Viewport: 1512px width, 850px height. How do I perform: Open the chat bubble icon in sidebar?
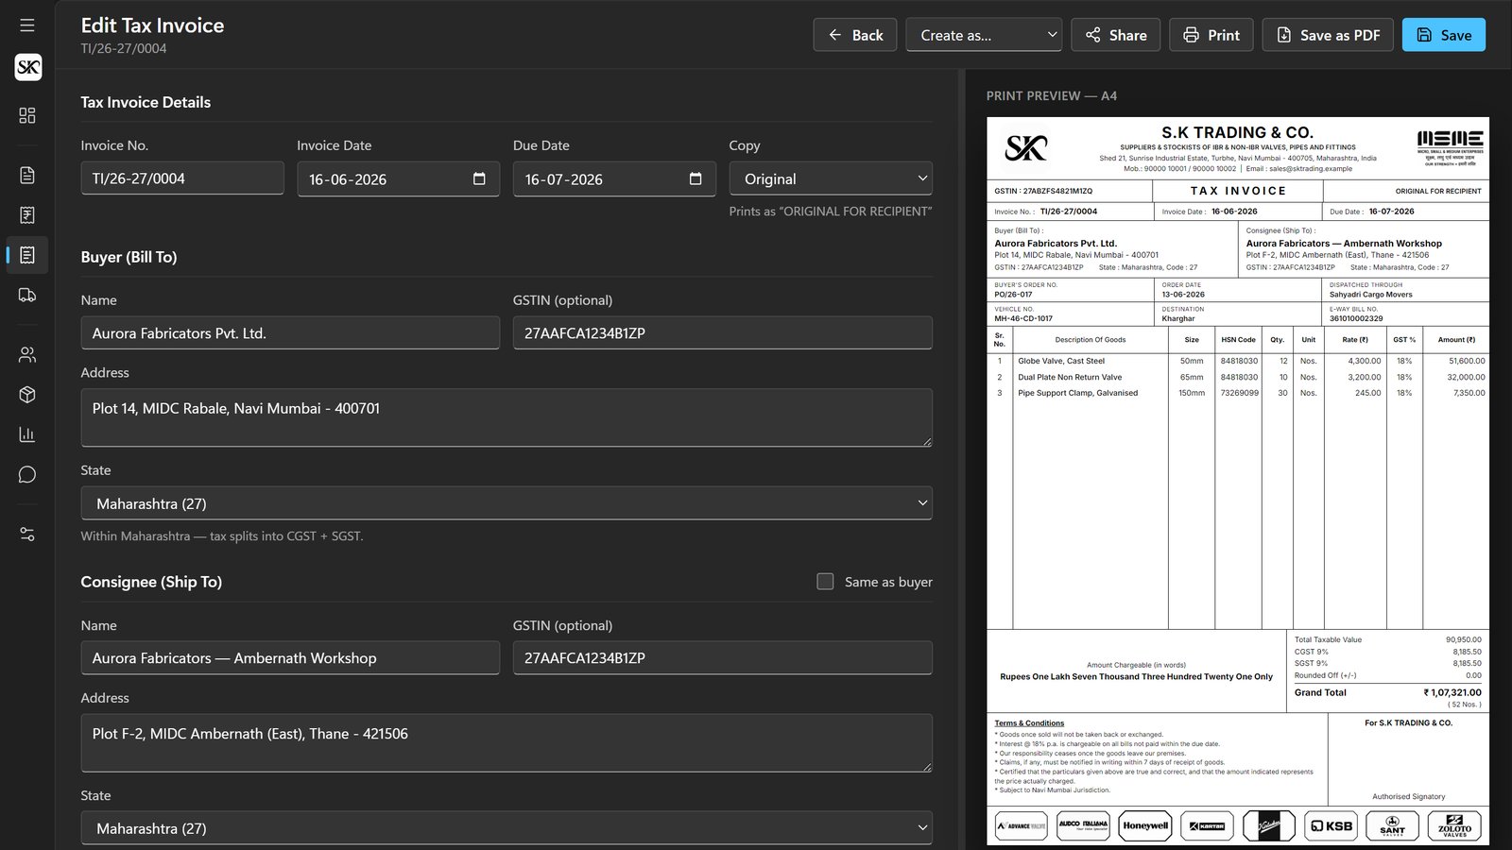click(x=27, y=474)
